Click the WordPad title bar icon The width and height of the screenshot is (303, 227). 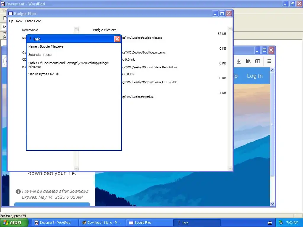coord(3,4)
